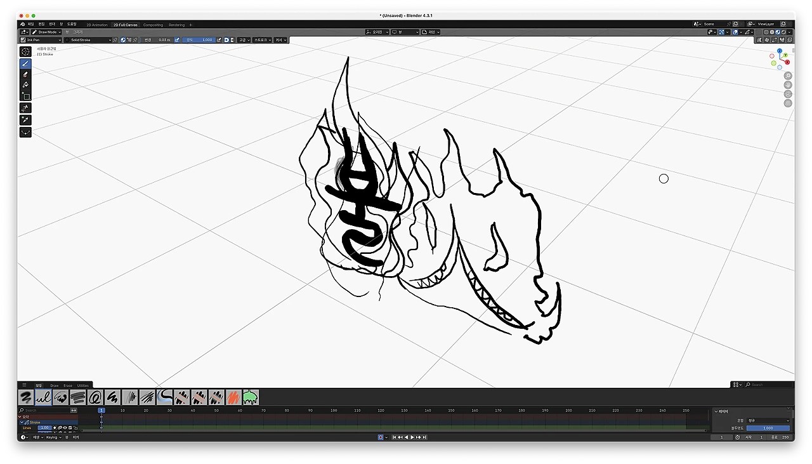
Task: Open the Ink Pen brush dropdown
Action: [x=41, y=40]
